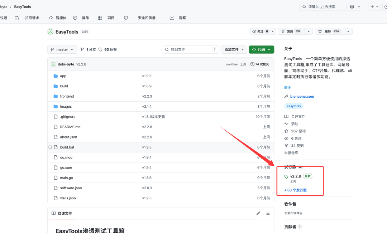Click the edit README pencil icon
Viewport: 387px width, 233px height.
[258, 213]
